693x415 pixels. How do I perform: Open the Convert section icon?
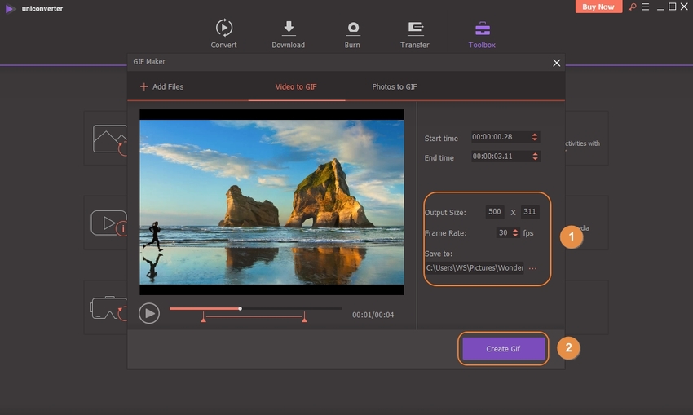(x=223, y=29)
